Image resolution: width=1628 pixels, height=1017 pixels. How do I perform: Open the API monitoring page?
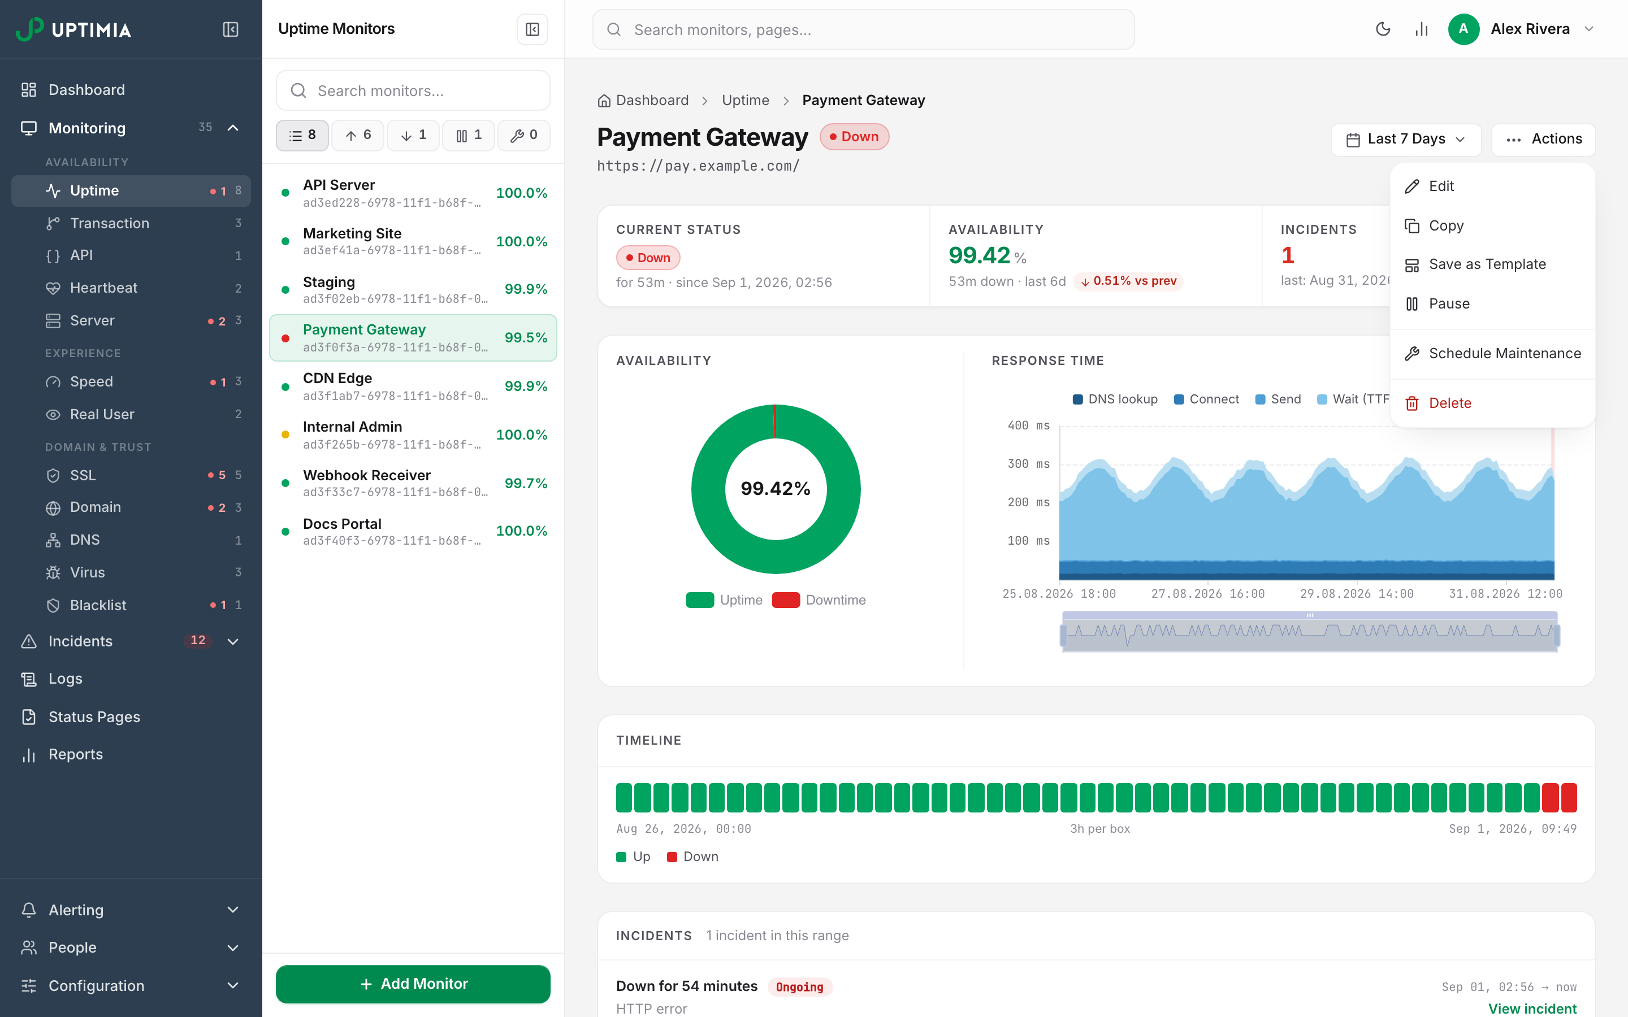coord(131,255)
